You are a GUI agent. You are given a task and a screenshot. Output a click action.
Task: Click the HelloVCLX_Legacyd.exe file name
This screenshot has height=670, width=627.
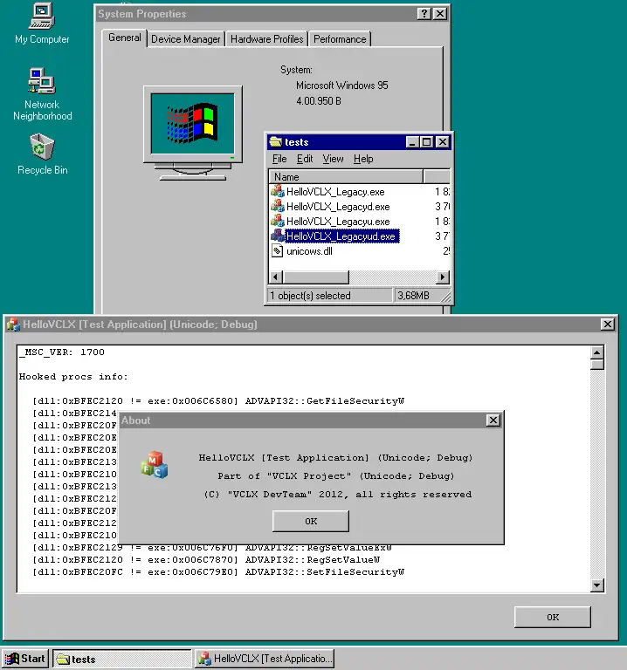click(338, 207)
